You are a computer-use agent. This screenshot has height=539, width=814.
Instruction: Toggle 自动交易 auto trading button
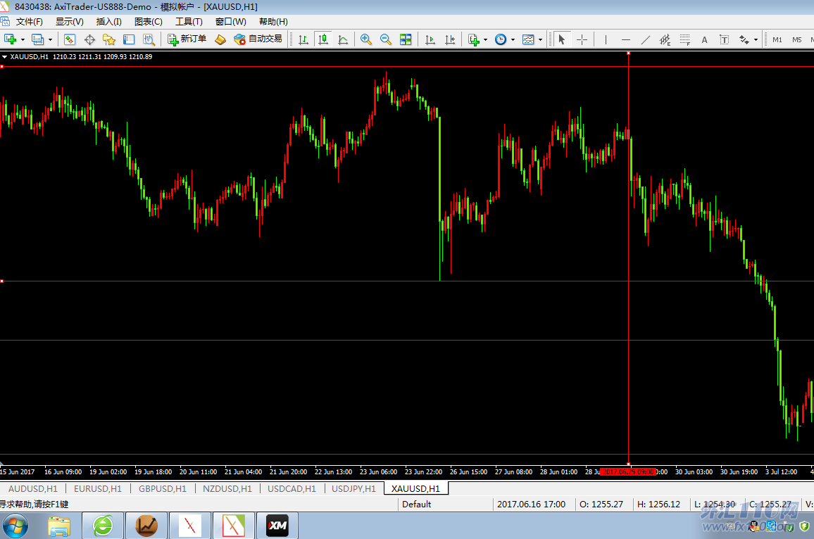tap(258, 39)
